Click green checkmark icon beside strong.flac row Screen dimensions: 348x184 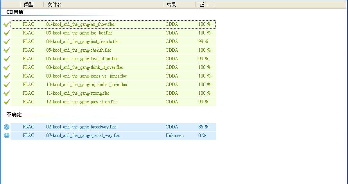click(x=7, y=93)
